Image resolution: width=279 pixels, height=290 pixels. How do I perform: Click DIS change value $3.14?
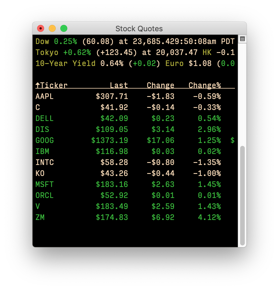click(x=163, y=129)
